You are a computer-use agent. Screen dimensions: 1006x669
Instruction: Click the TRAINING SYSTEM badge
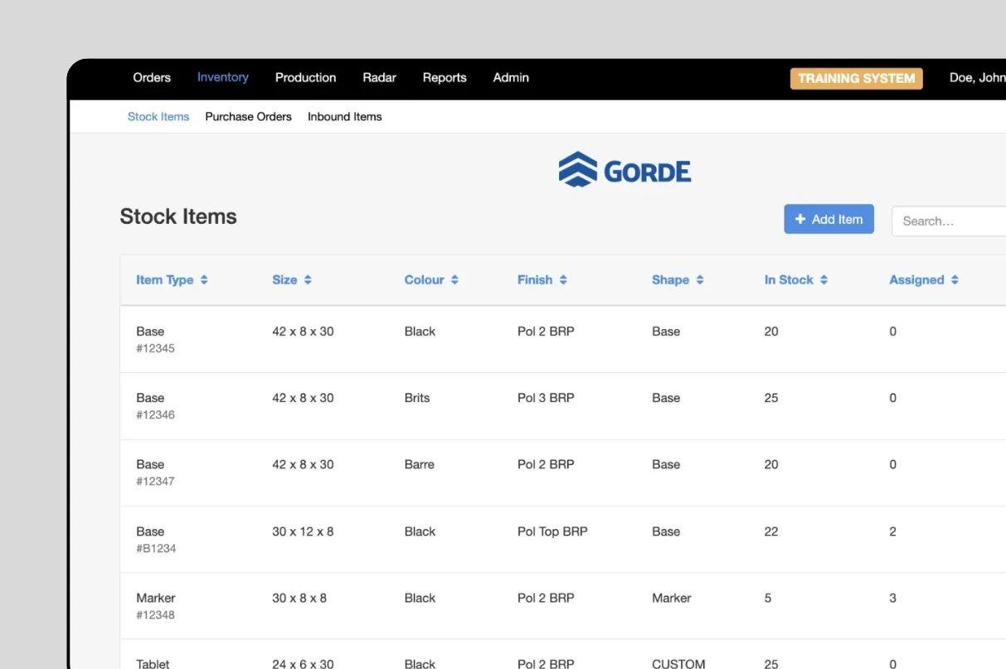point(856,79)
